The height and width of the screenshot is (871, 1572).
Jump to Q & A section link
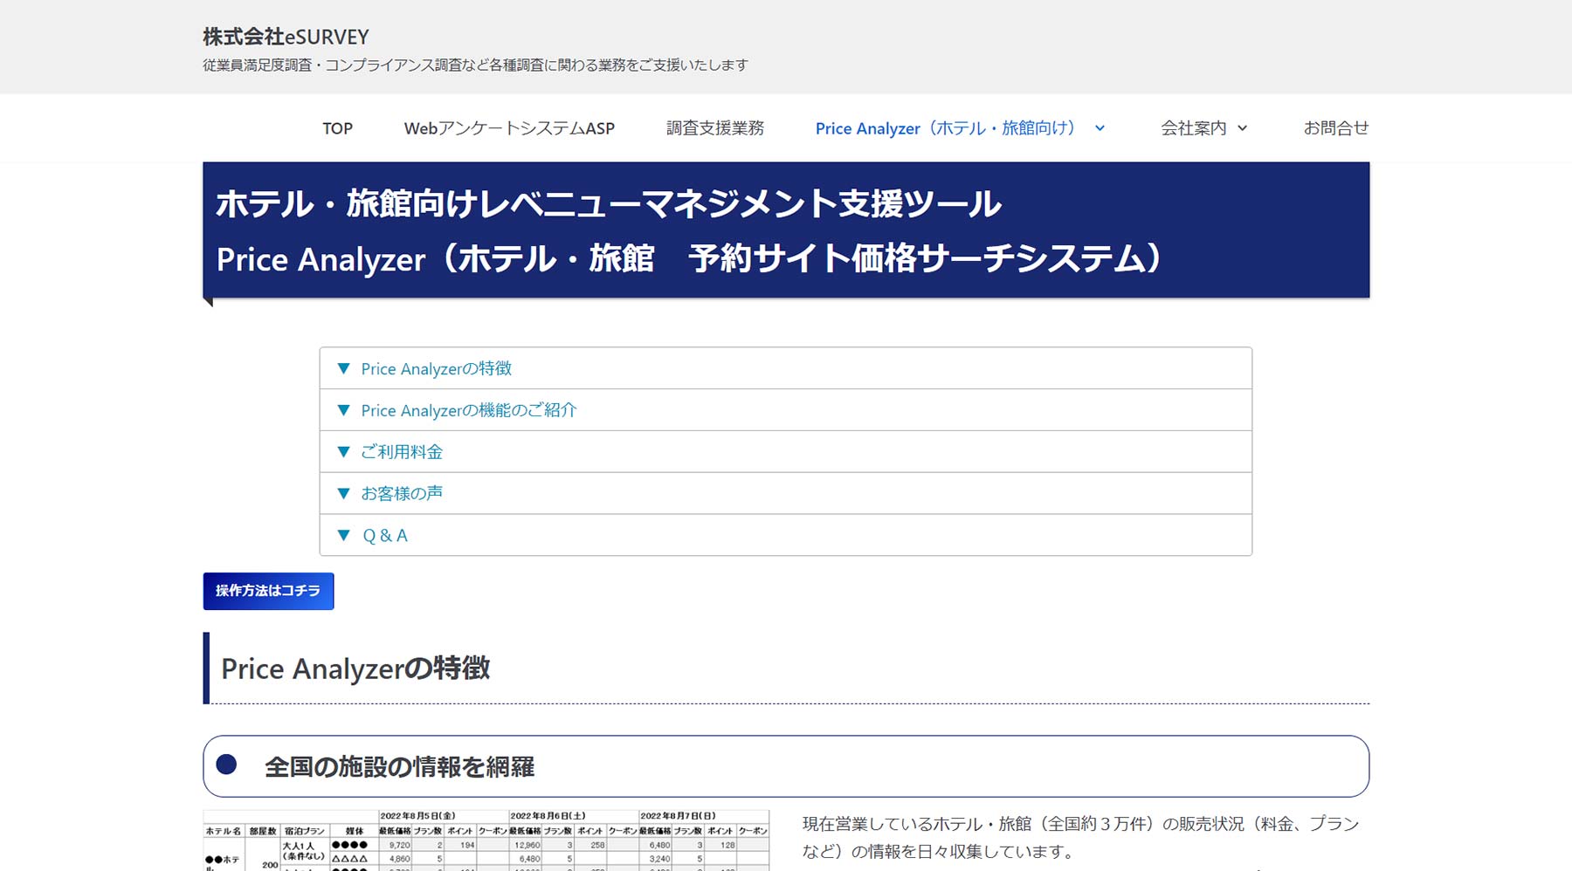pos(385,535)
